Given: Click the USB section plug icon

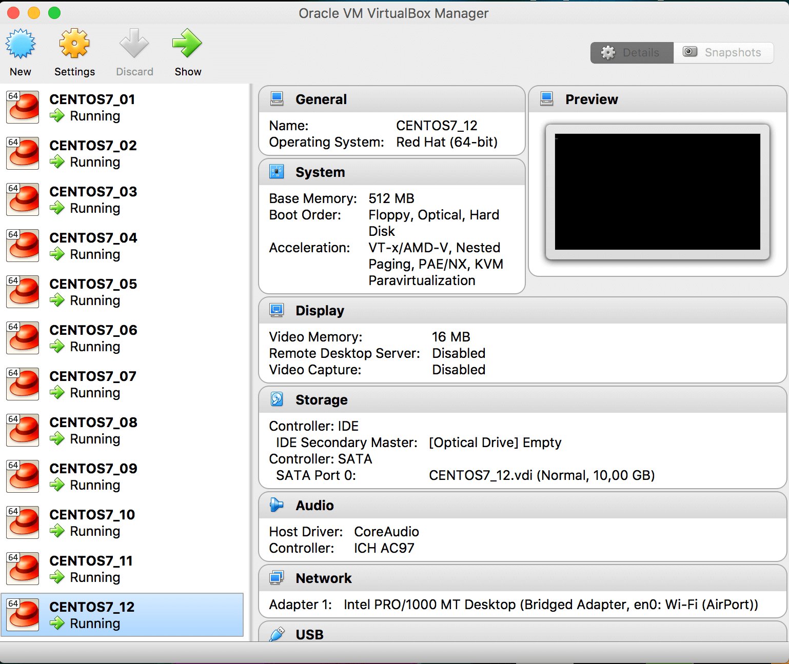Looking at the screenshot, I should pos(277,634).
